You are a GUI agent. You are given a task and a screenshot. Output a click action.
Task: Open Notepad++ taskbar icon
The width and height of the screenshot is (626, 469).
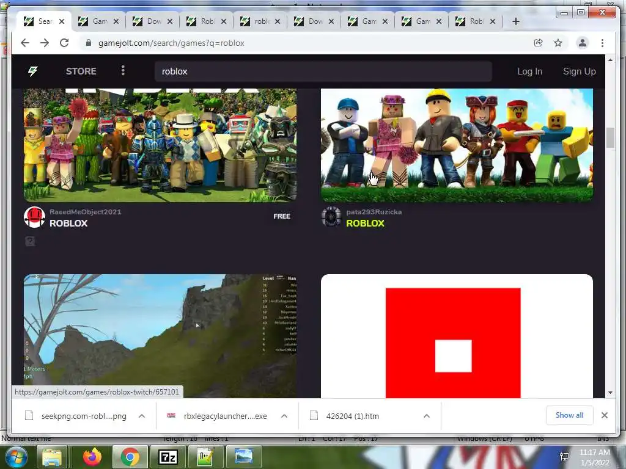(205, 457)
